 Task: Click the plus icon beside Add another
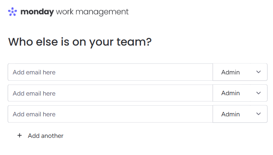tap(20, 135)
